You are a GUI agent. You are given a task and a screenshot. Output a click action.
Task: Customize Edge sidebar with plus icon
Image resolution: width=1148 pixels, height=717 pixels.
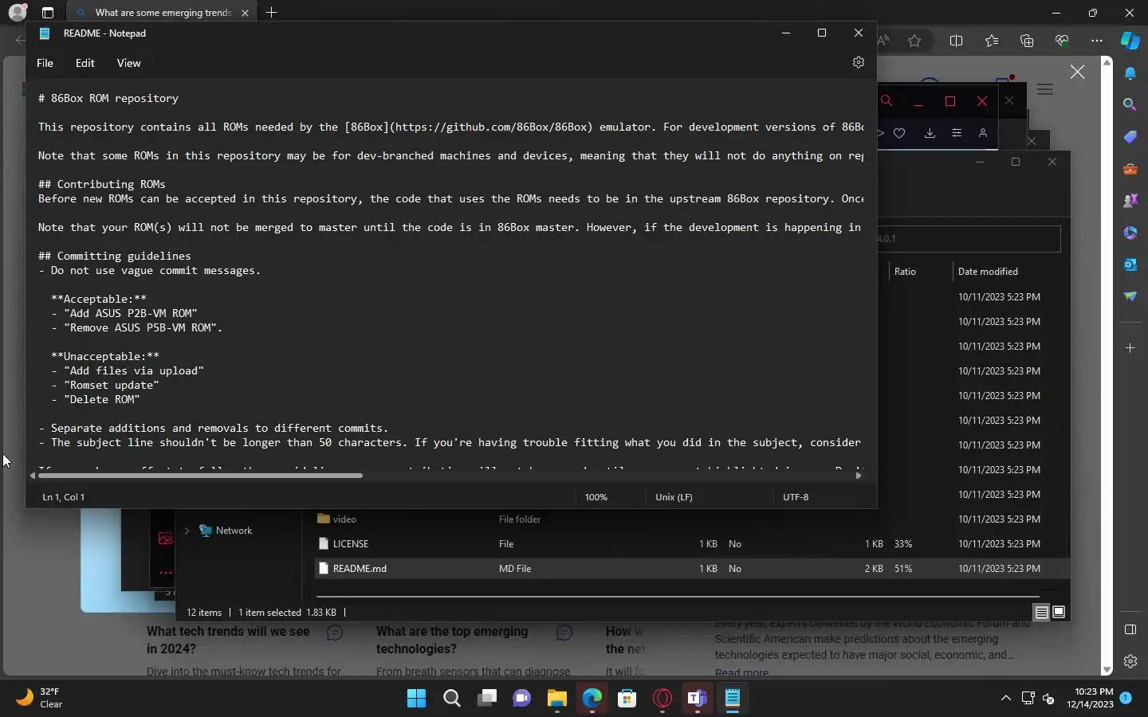click(x=1130, y=348)
